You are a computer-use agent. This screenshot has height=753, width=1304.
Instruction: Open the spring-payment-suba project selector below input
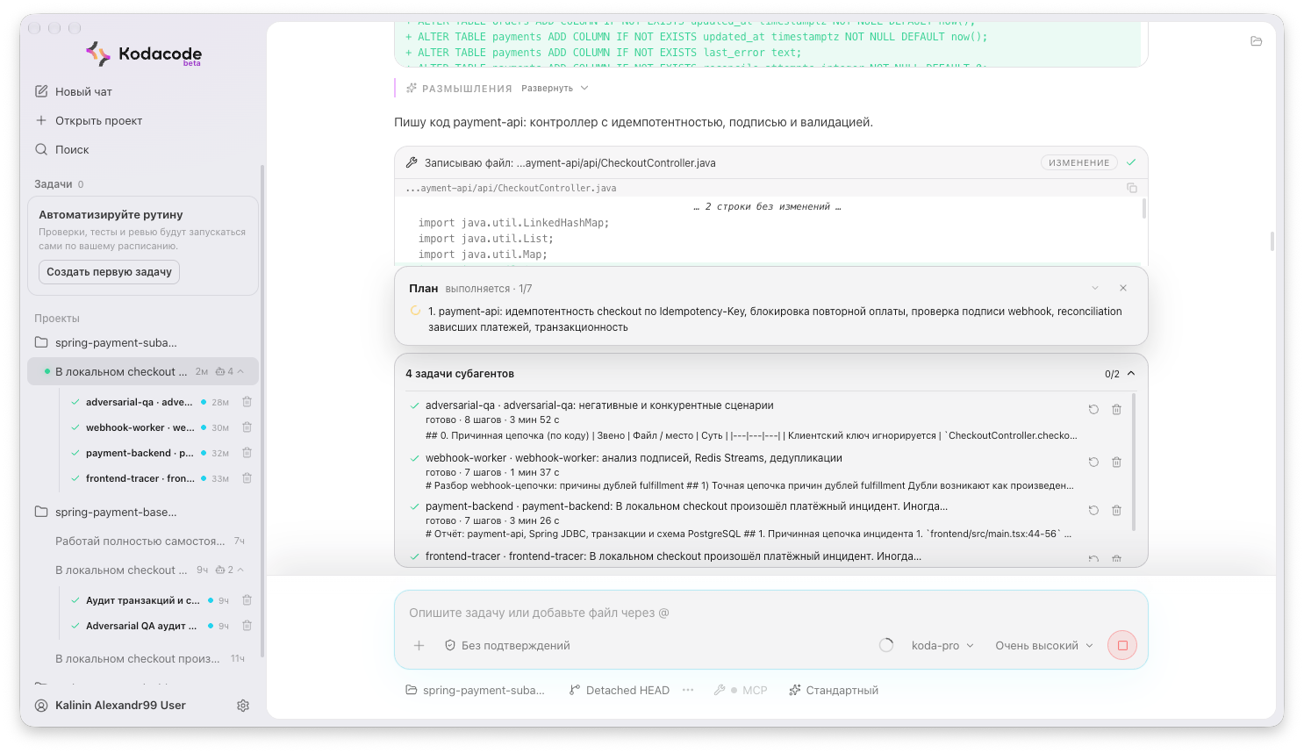pyautogui.click(x=475, y=690)
